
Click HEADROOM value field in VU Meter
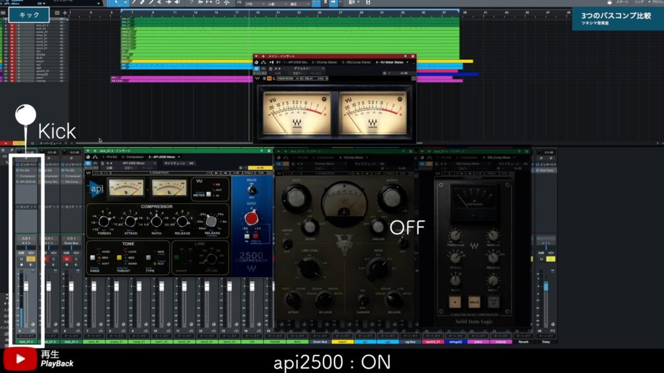(290, 78)
